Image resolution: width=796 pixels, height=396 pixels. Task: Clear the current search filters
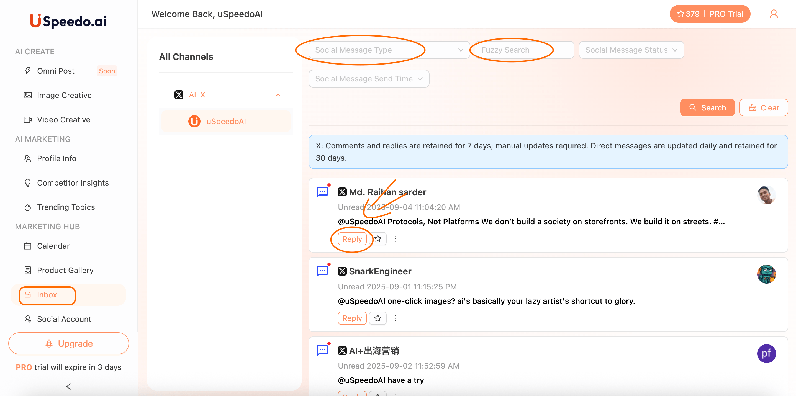click(763, 107)
